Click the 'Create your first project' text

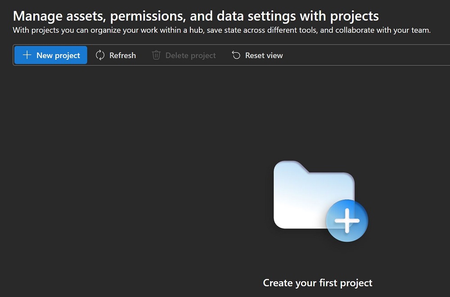click(318, 283)
